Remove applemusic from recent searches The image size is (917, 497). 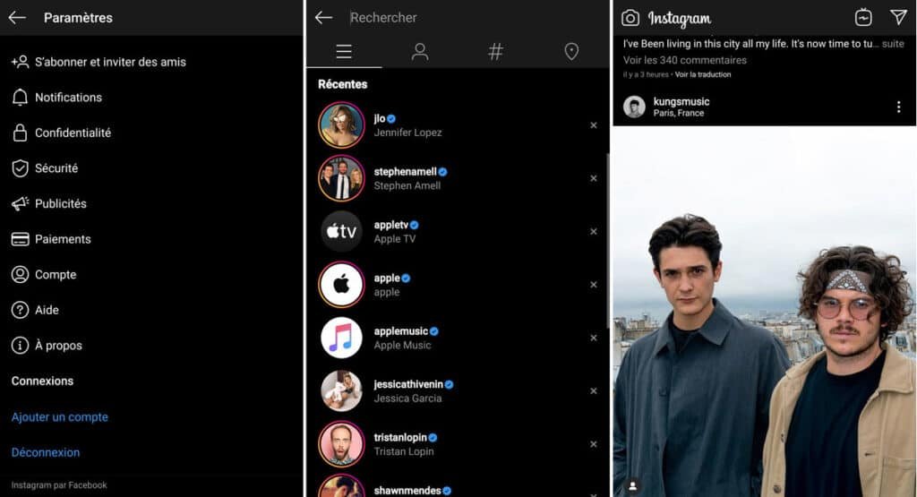coord(594,338)
